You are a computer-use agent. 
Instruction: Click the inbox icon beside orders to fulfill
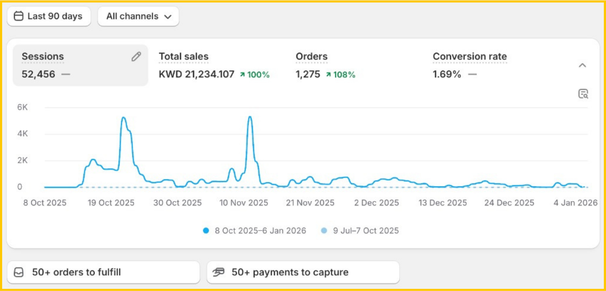click(x=19, y=272)
